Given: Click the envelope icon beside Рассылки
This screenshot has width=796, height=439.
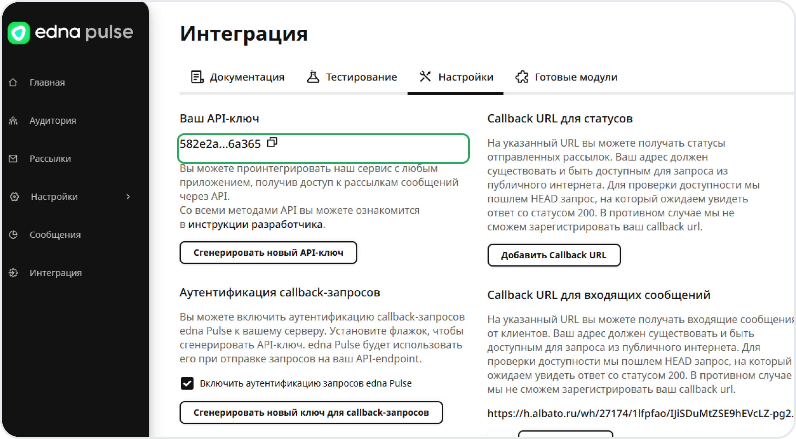Looking at the screenshot, I should [13, 159].
